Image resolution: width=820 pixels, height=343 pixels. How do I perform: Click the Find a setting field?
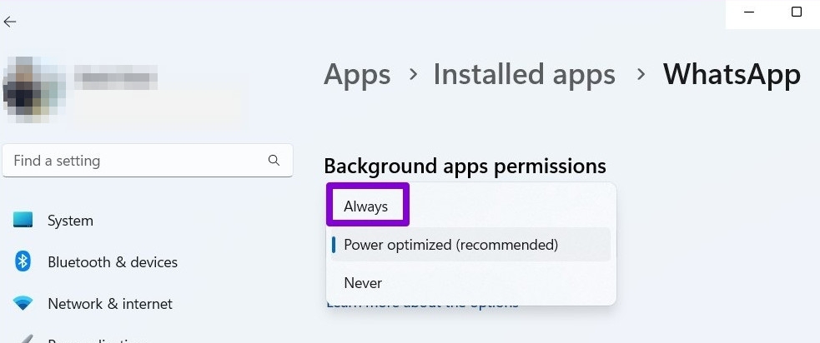click(x=138, y=160)
